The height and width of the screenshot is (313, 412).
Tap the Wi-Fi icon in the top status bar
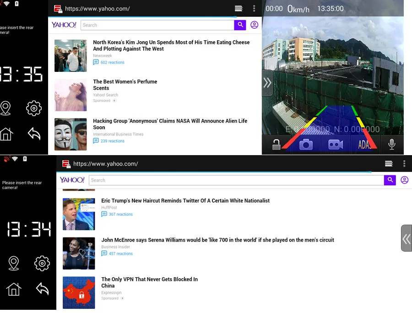point(6,4)
